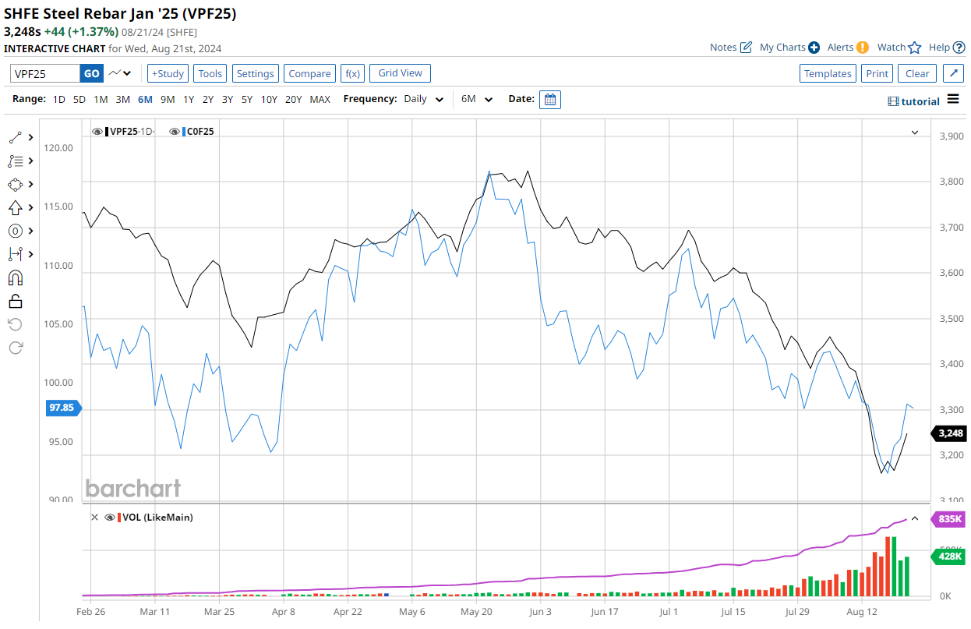Toggle visibility of VPF25 series
The image size is (971, 629).
point(97,132)
